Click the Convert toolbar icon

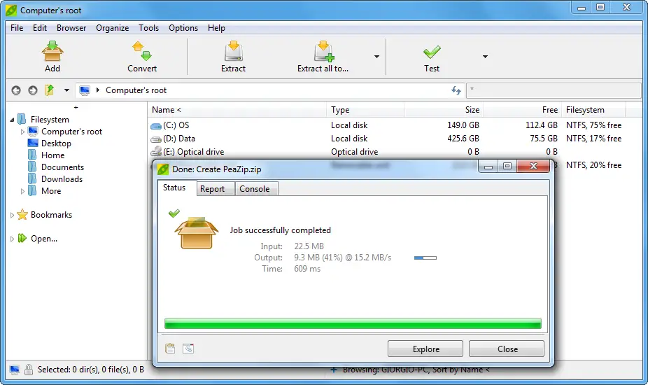pos(142,51)
